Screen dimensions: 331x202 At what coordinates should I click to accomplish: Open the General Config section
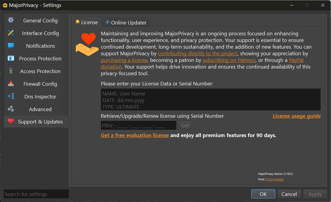tap(36, 20)
